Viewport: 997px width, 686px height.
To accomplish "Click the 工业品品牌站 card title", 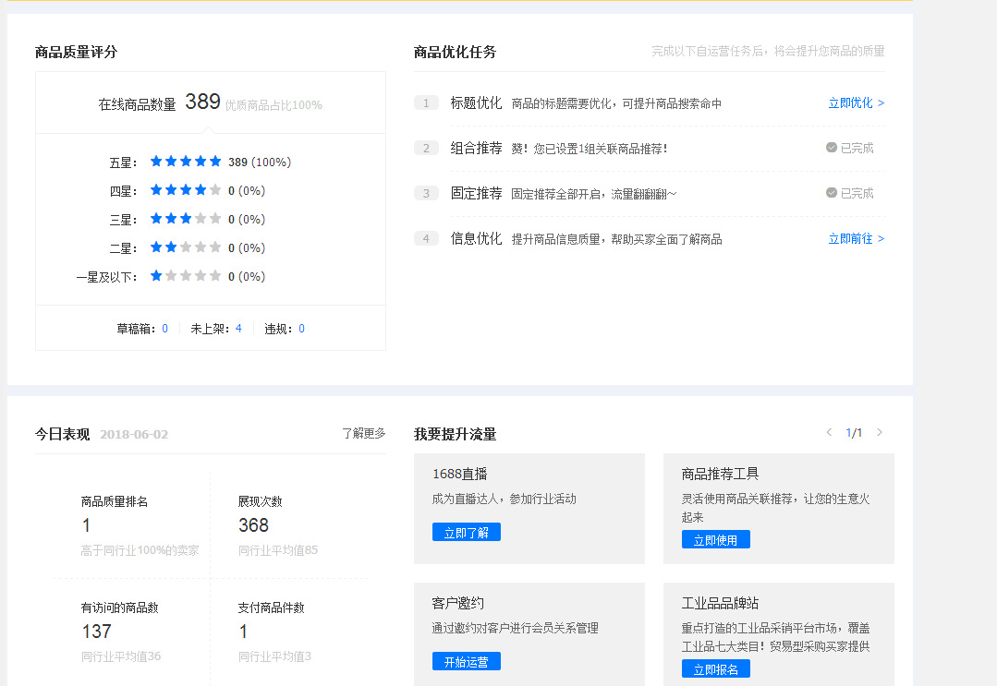I will (x=720, y=603).
